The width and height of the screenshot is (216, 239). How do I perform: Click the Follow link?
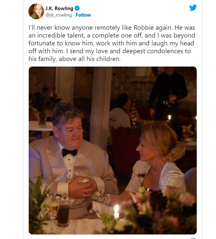[83, 15]
